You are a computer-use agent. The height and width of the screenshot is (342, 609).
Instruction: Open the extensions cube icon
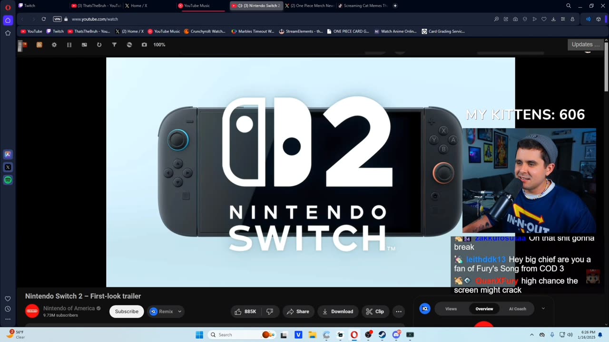point(599,19)
